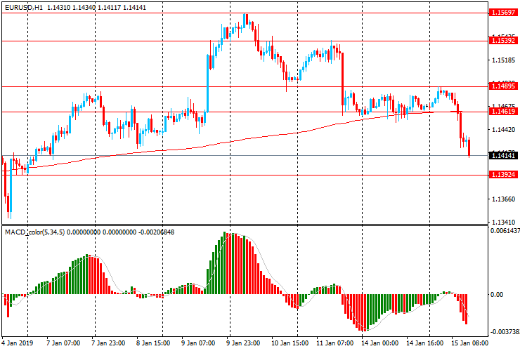Click the MACD_color(5,34,5) indicator label
Image resolution: width=520 pixels, height=351 pixels.
(34, 232)
